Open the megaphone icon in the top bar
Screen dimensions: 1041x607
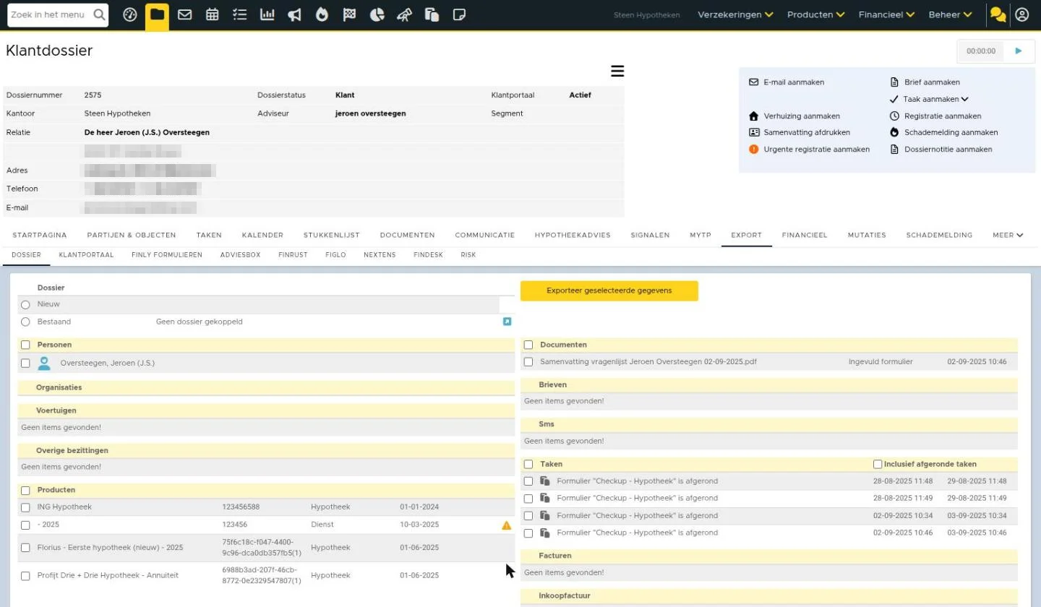[x=294, y=14]
